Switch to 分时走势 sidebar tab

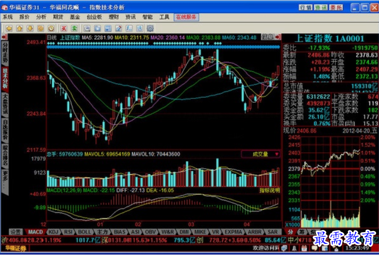5,54
